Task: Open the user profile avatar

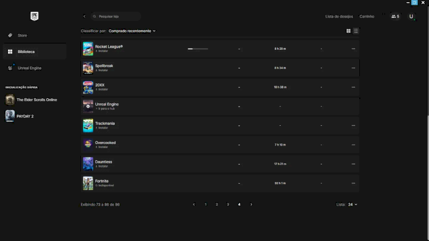Action: tap(411, 17)
